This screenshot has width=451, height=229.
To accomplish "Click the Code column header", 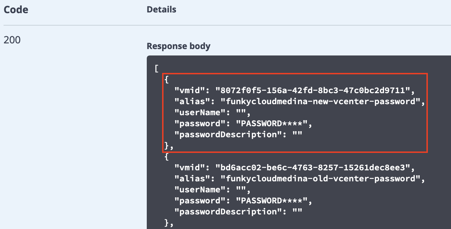I will tap(16, 10).
